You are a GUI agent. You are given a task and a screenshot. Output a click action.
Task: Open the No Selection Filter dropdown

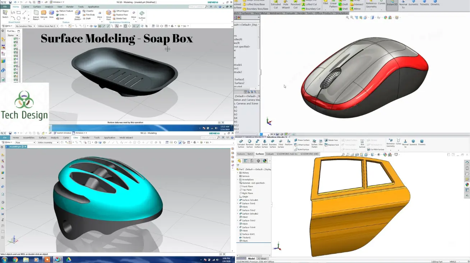coord(25,26)
